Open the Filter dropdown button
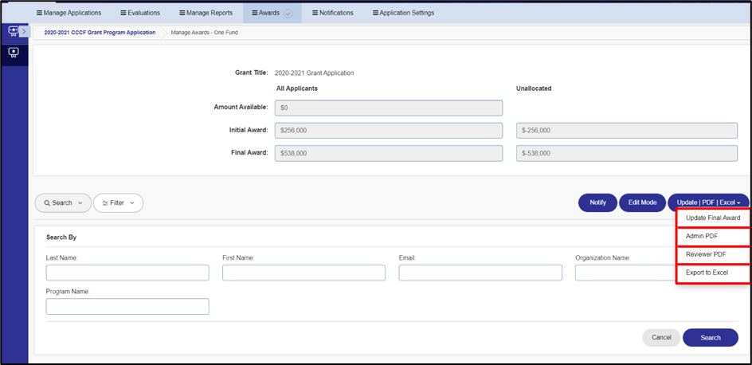The image size is (752, 365). [118, 203]
